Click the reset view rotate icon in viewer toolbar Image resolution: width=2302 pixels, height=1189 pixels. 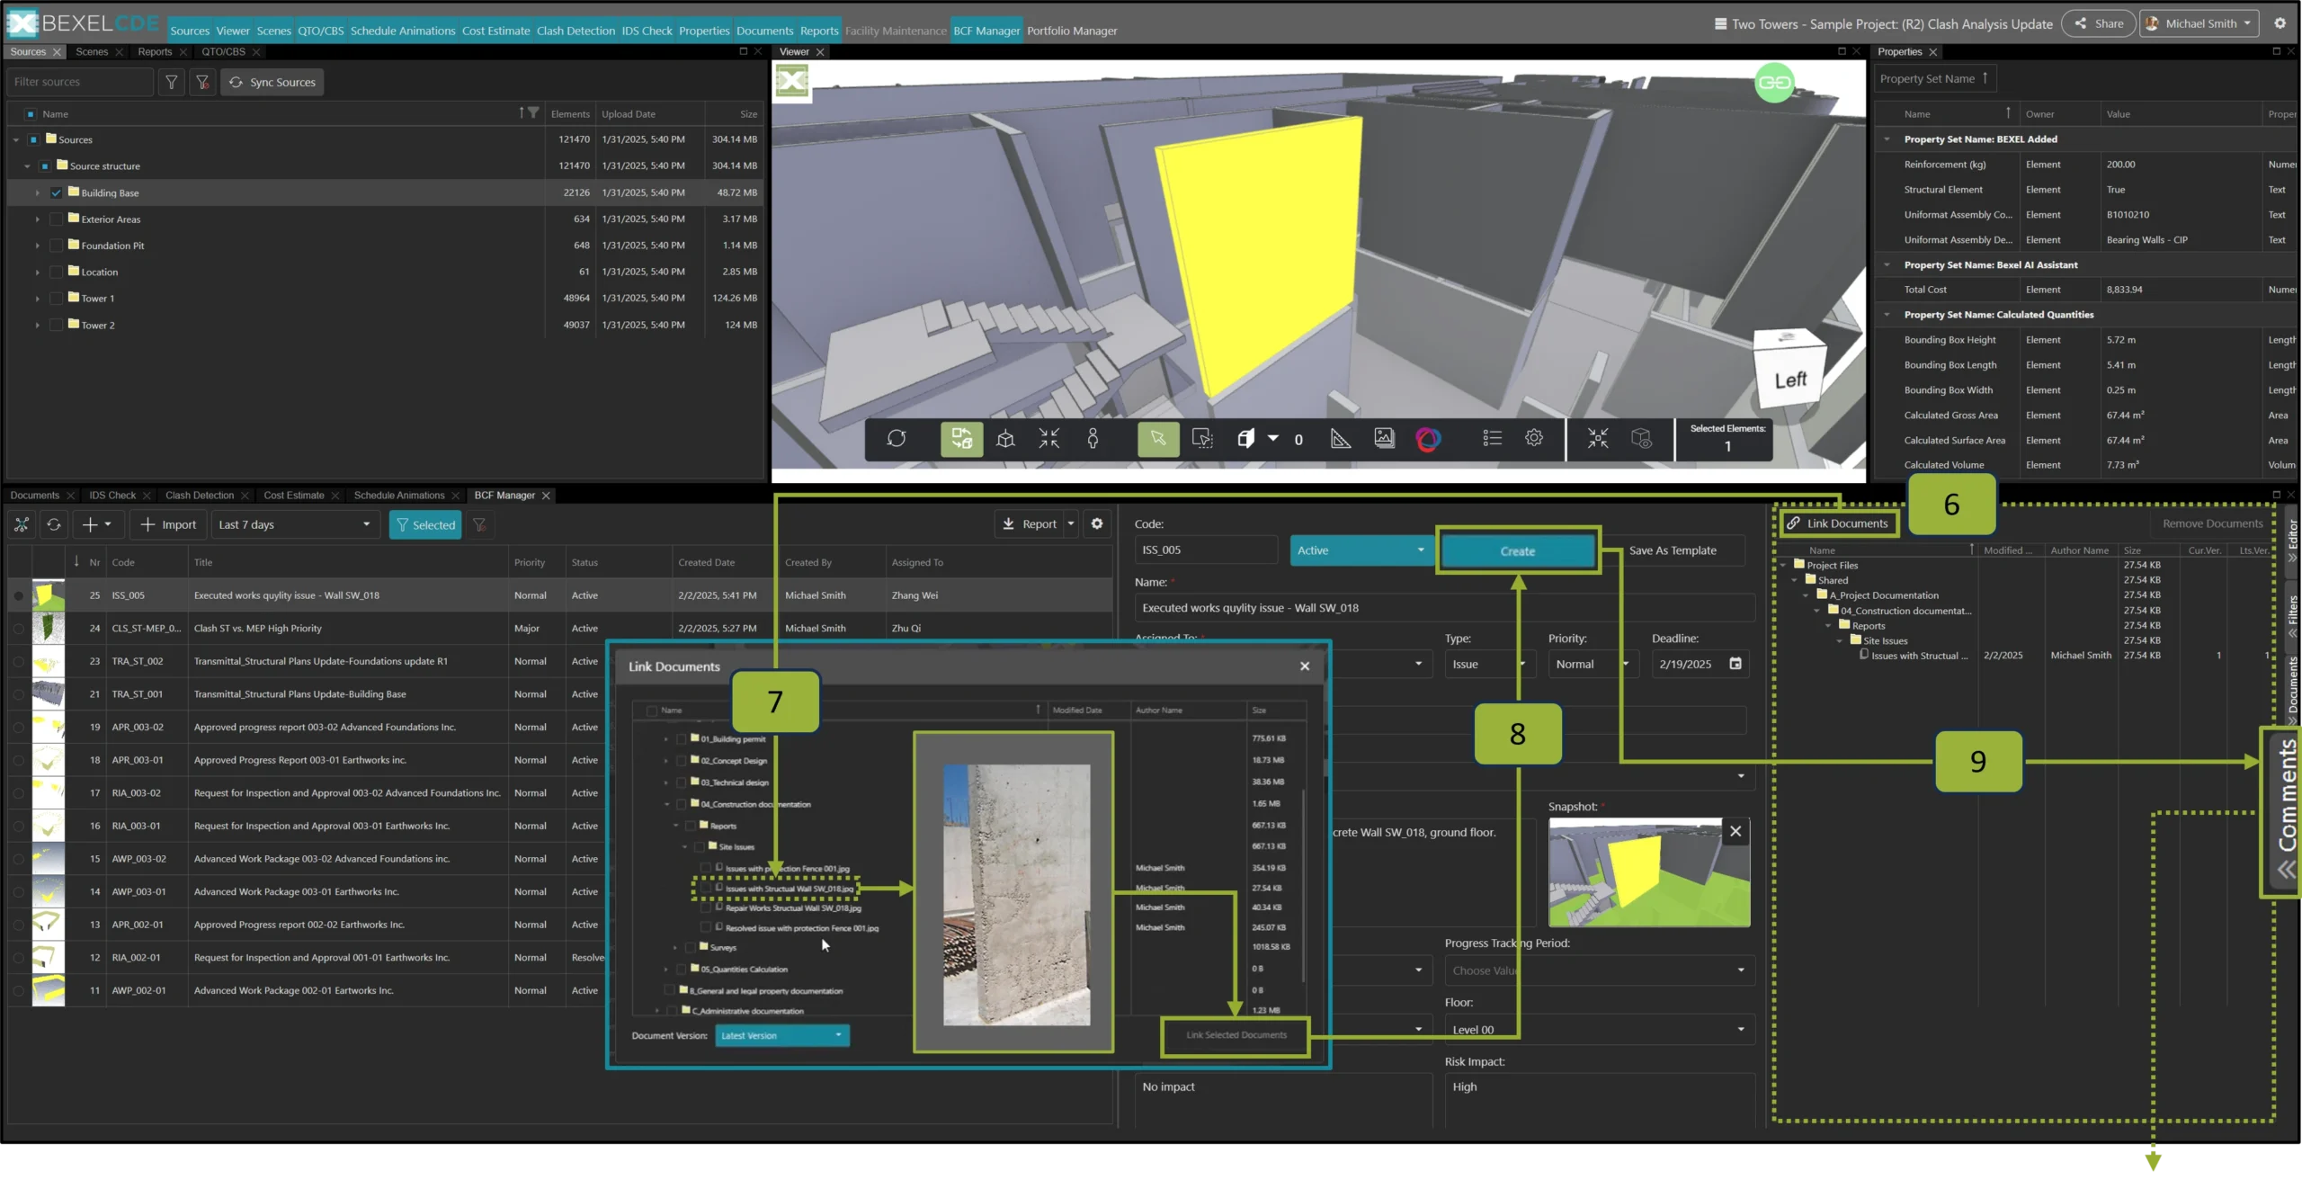[896, 439]
